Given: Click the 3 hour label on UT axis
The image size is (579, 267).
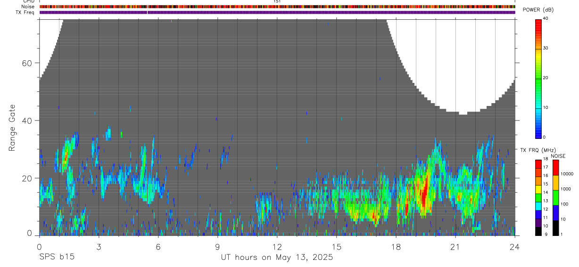Looking at the screenshot, I should pyautogui.click(x=99, y=246).
